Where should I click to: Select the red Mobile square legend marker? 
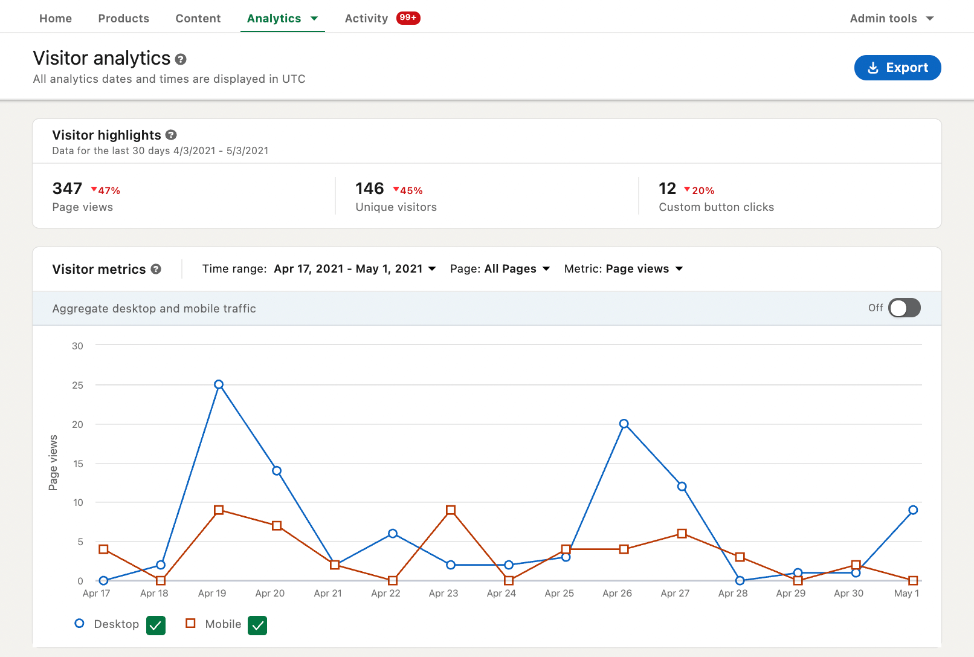click(190, 623)
